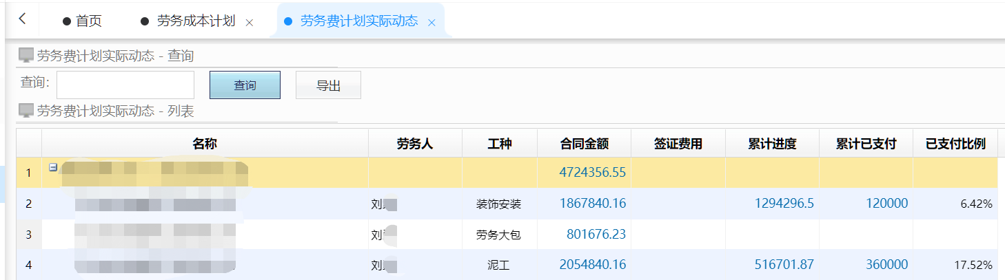Select the 劳务大包 row number 3
The width and height of the screenshot is (1005, 280).
28,235
